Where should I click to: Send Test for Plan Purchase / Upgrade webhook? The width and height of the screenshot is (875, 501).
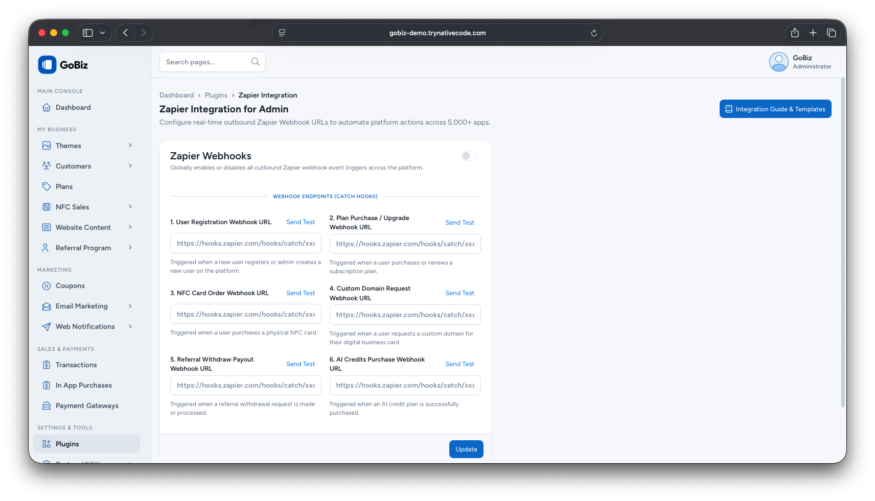point(460,223)
